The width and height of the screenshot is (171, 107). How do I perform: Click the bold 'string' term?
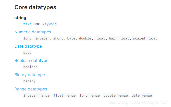click(x=20, y=18)
